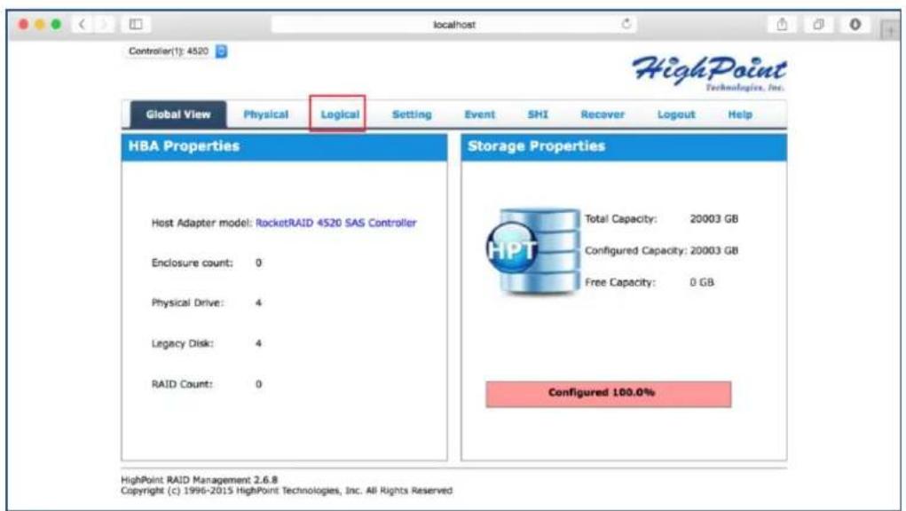This screenshot has width=906, height=511.
Task: Click the Configured 100.0% capacity bar
Action: (609, 394)
